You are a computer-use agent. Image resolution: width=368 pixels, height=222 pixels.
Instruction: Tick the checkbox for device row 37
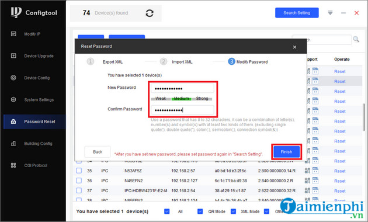point(79,190)
